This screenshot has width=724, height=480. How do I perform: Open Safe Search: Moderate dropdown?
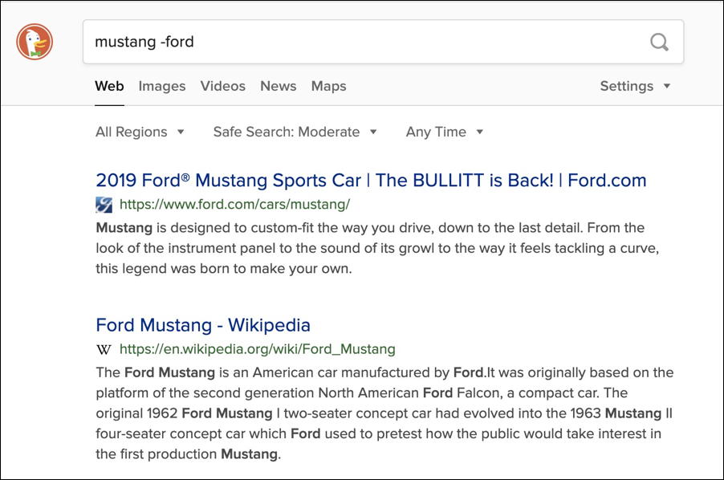coord(295,132)
